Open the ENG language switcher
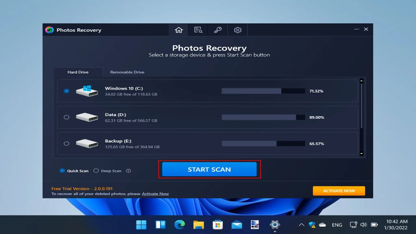This screenshot has height=234, width=416. (x=337, y=225)
